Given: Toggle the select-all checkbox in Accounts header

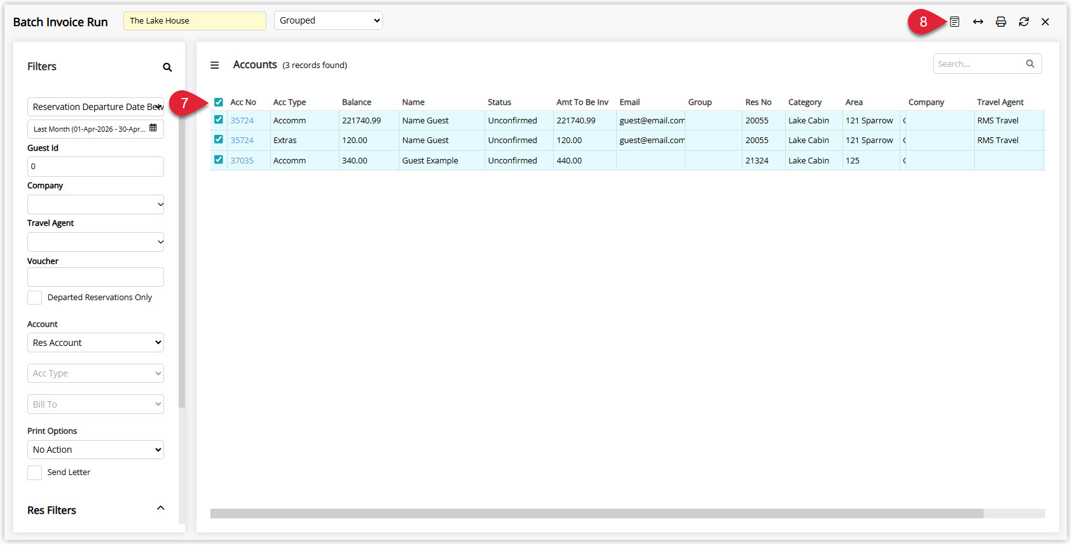Looking at the screenshot, I should pos(219,102).
